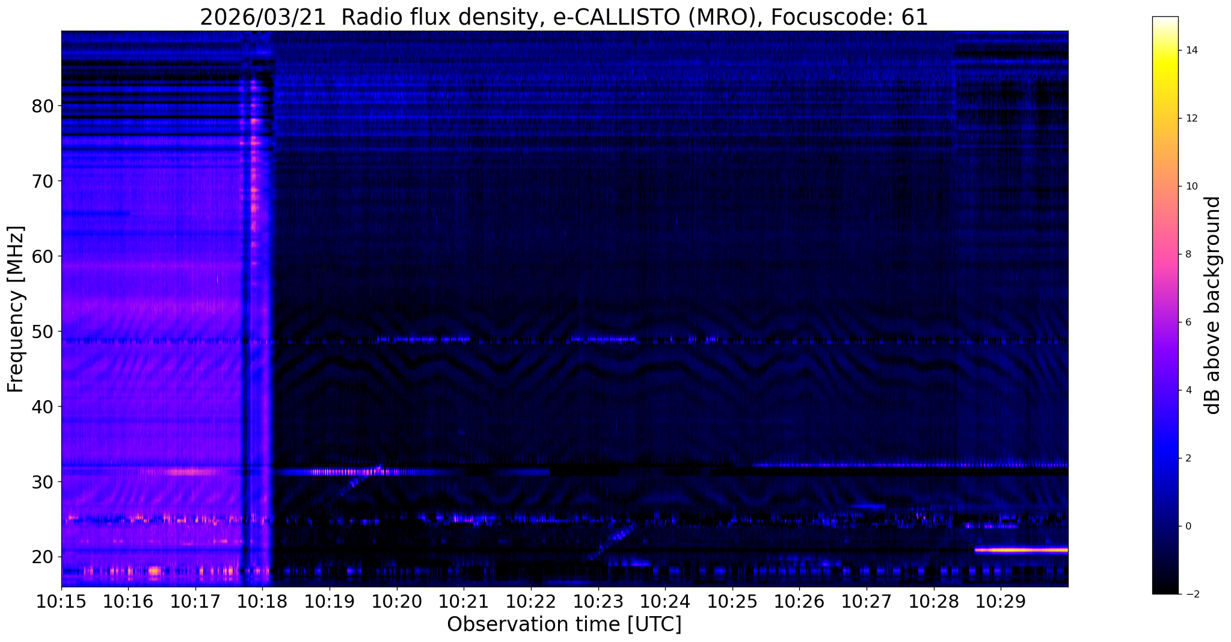
Task: Click the 10:18 time tick label
Action: click(x=263, y=602)
